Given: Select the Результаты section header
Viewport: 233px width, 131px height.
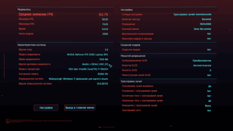Looking at the screenshot, I should pyautogui.click(x=24, y=10).
